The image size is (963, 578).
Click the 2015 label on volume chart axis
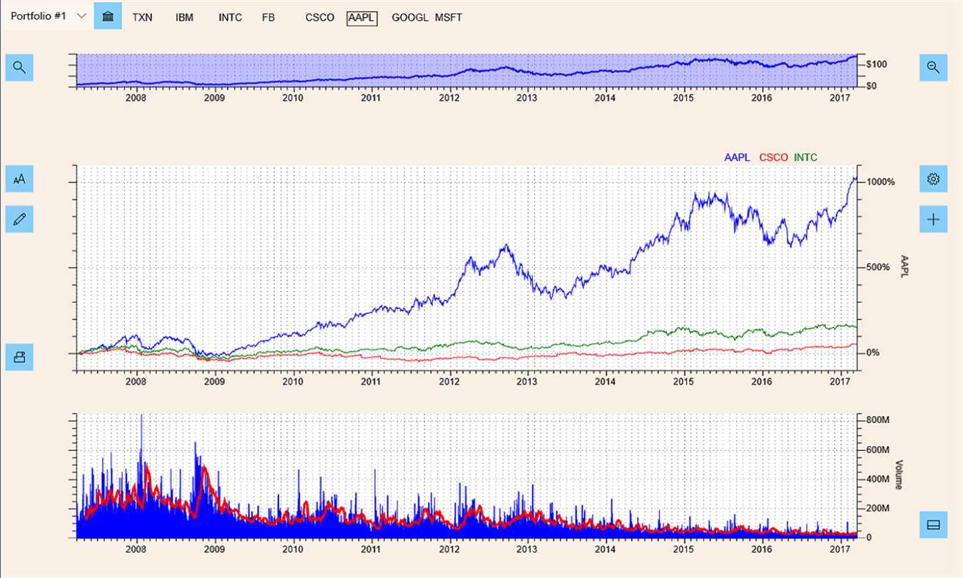click(683, 550)
